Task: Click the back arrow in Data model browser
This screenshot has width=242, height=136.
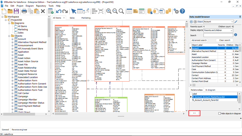Action: (191, 22)
